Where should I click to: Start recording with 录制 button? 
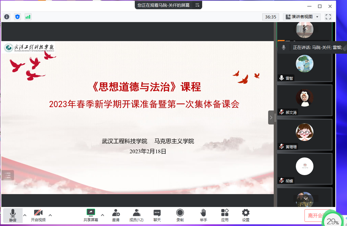pyautogui.click(x=180, y=215)
